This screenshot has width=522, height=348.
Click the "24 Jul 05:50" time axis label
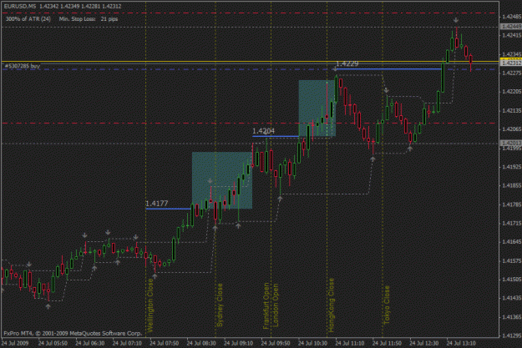[53, 343]
